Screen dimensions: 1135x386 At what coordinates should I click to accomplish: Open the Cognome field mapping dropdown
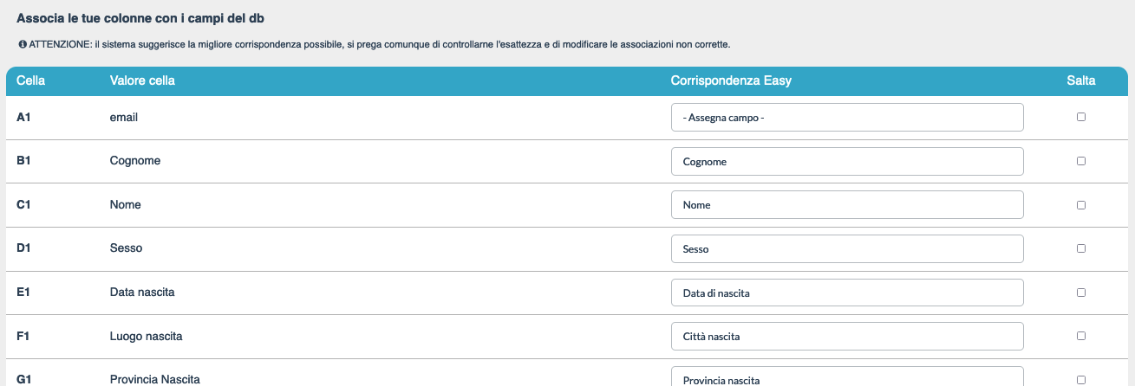point(847,162)
